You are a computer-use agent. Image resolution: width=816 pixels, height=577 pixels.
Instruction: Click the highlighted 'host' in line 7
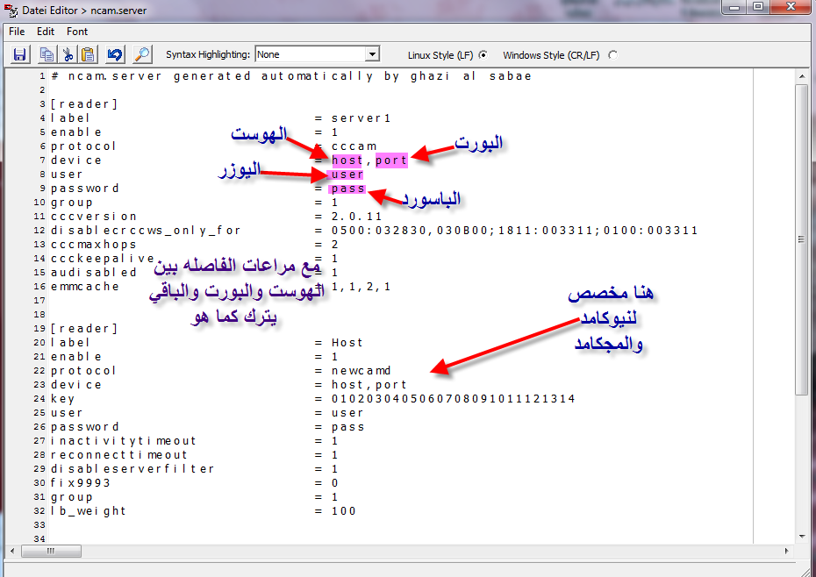347,160
